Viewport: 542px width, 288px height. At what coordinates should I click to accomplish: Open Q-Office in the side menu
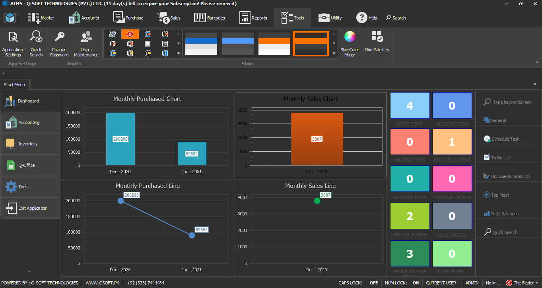(30, 166)
